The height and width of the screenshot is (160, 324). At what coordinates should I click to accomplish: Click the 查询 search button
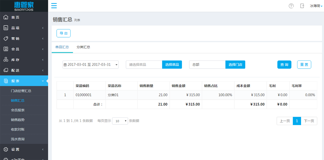[x=284, y=65]
